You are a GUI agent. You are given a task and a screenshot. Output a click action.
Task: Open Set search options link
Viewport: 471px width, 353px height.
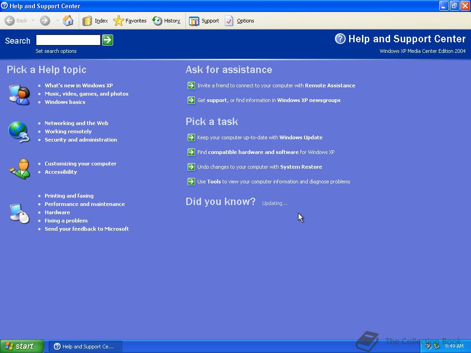coord(56,51)
